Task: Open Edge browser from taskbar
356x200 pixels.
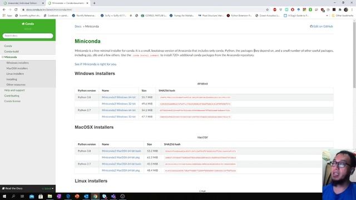Action: coord(68,196)
